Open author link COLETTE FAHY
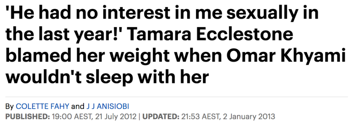This screenshot has height=125, width=356. pos(43,106)
